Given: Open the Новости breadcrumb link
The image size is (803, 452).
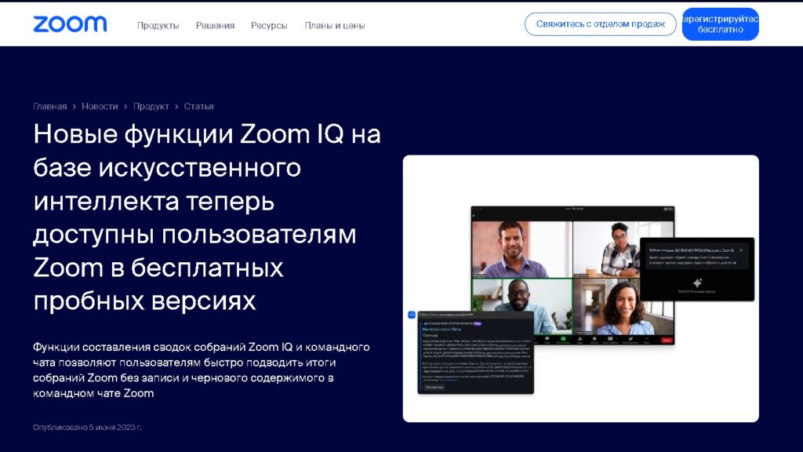Looking at the screenshot, I should [x=100, y=106].
